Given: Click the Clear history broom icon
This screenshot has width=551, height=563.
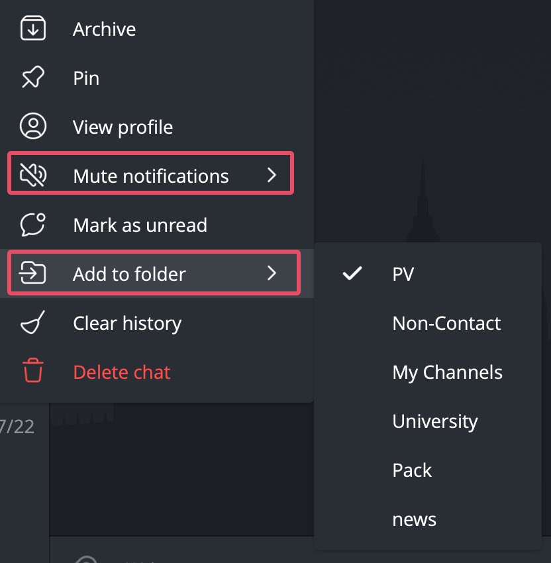Looking at the screenshot, I should 32,322.
